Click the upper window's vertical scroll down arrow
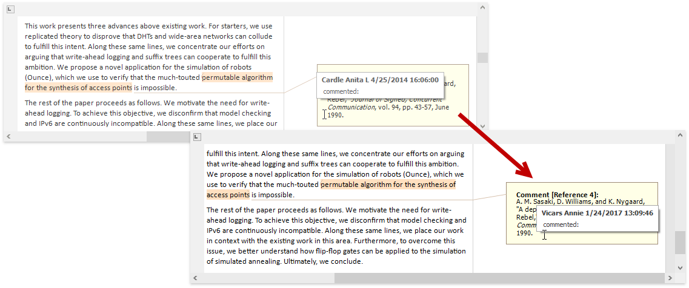The image size is (689, 288). (x=482, y=126)
